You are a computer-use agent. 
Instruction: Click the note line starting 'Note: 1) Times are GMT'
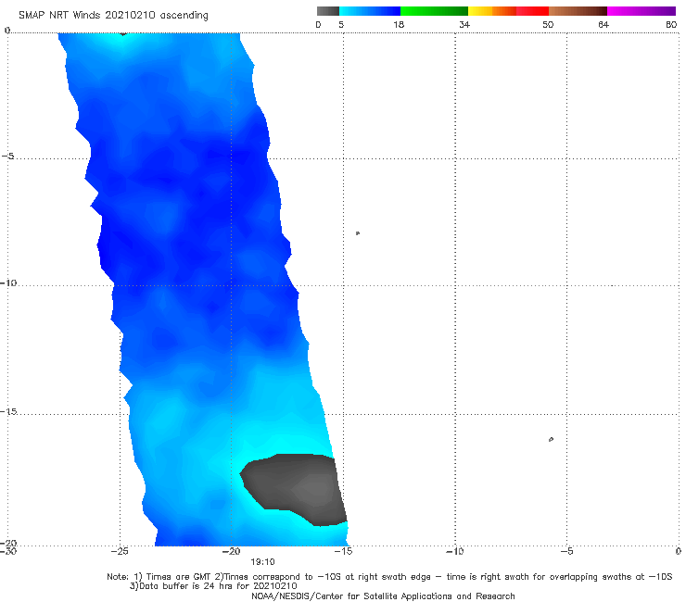(x=389, y=577)
